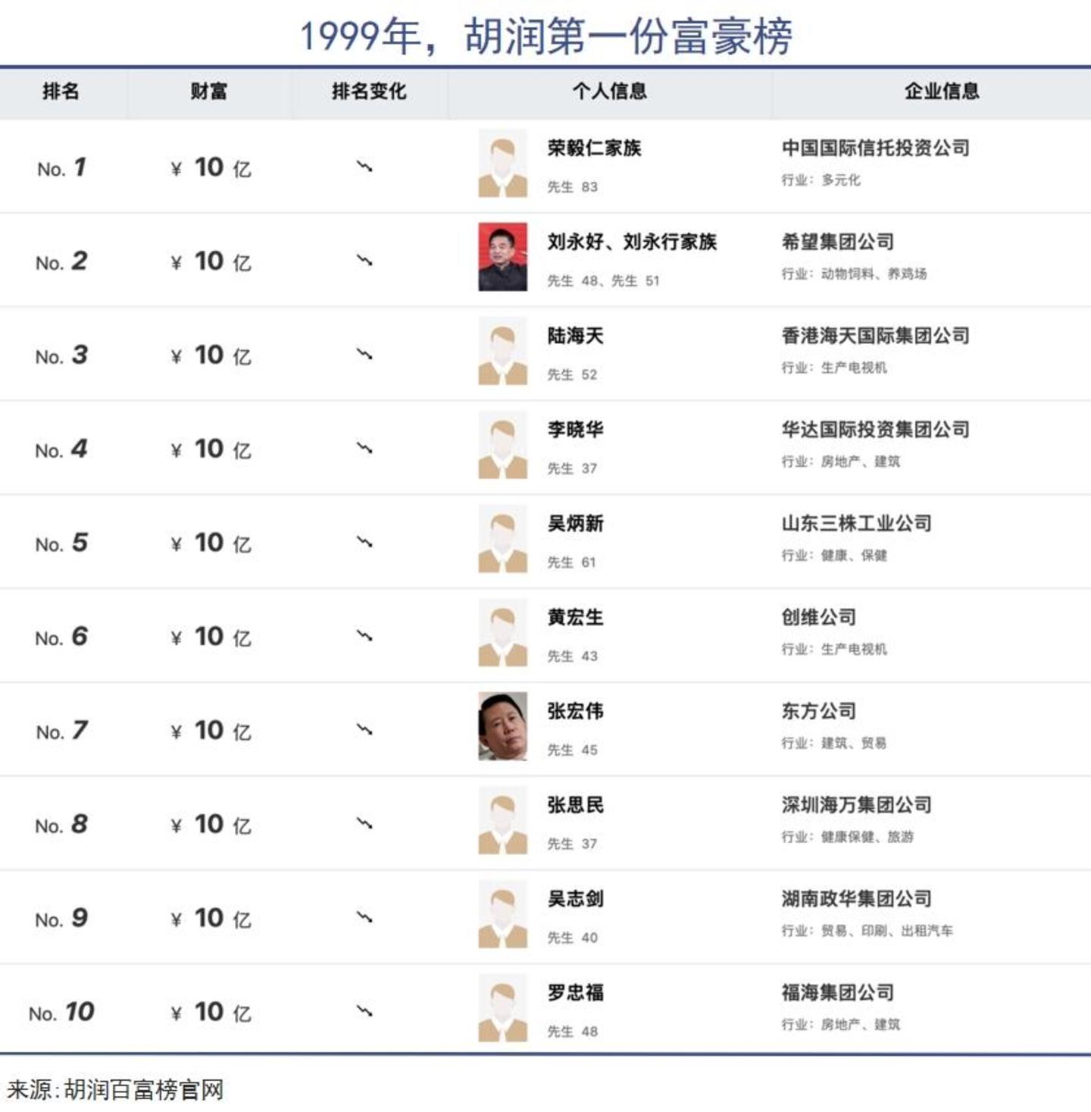Click the trend icon in 吴炳新 row
This screenshot has width=1091, height=1112.
point(364,542)
